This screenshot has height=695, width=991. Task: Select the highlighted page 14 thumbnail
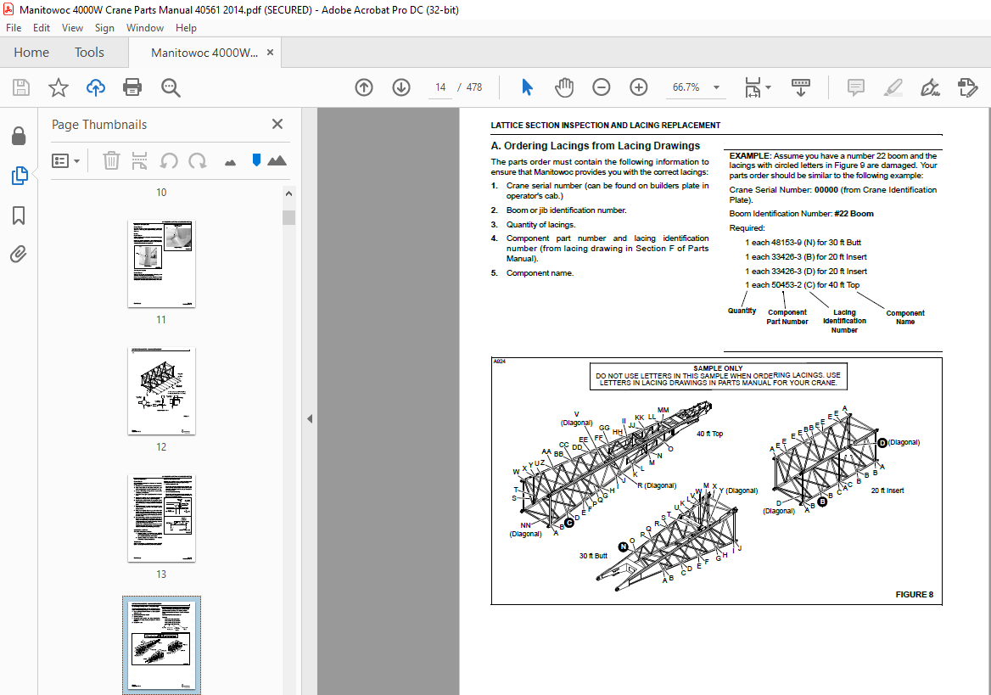161,645
